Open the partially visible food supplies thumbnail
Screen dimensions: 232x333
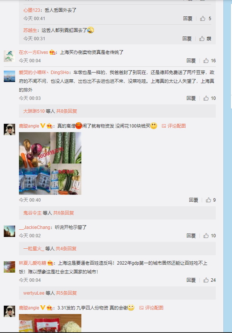(x=50, y=323)
